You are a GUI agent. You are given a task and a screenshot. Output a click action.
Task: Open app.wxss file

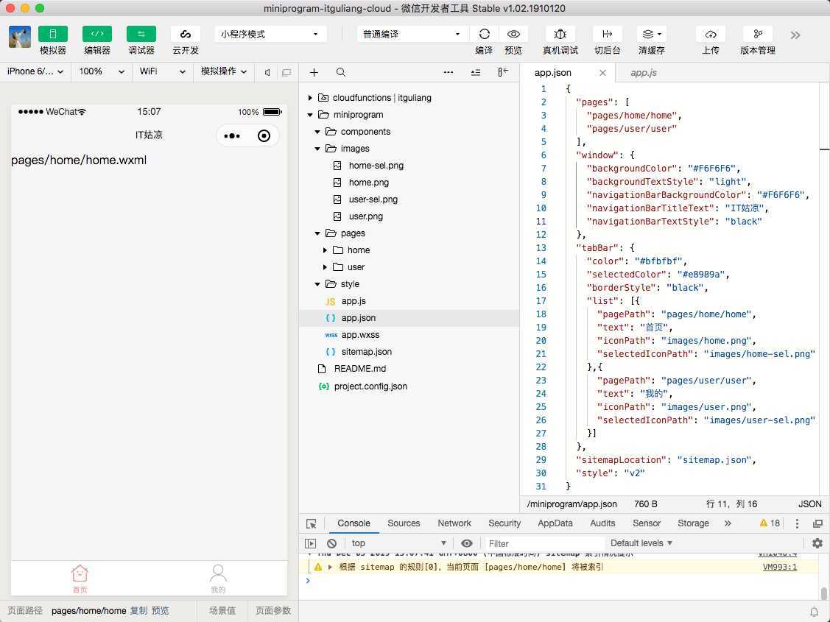pos(360,335)
